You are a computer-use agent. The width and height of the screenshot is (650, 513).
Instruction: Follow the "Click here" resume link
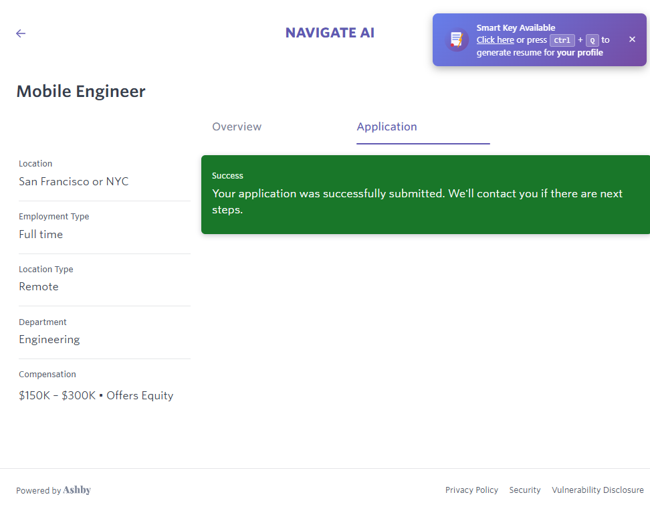point(495,40)
